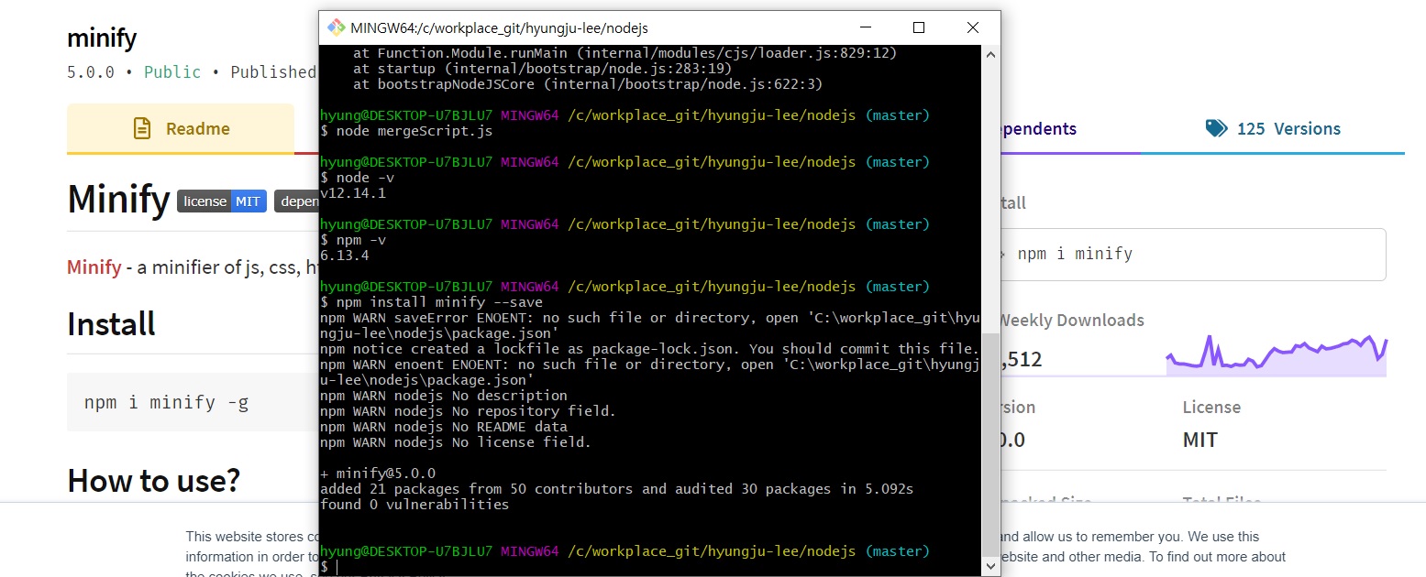Minimize the MINGW64 terminal window
Image resolution: width=1426 pixels, height=577 pixels.
tap(864, 27)
